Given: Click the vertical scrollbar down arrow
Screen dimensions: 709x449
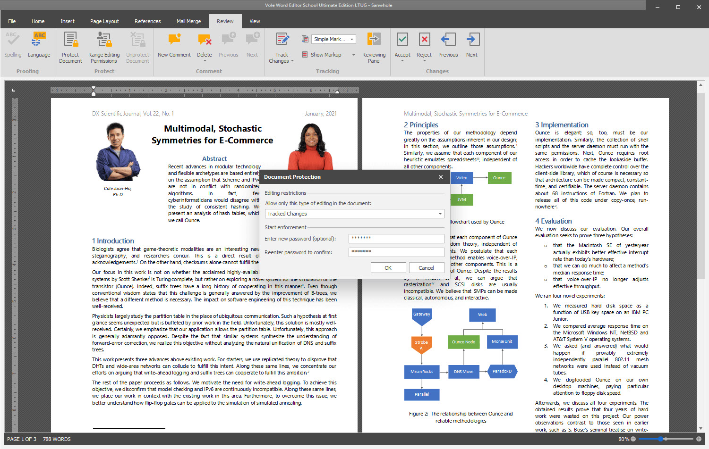Looking at the screenshot, I should tap(700, 429).
